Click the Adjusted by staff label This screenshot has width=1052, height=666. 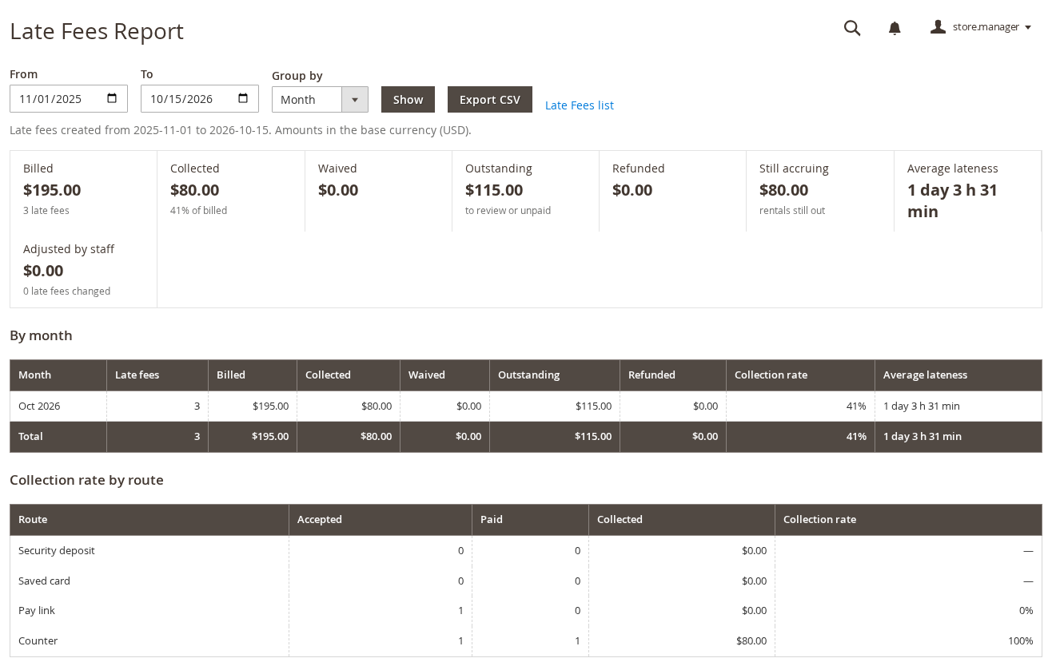click(69, 249)
